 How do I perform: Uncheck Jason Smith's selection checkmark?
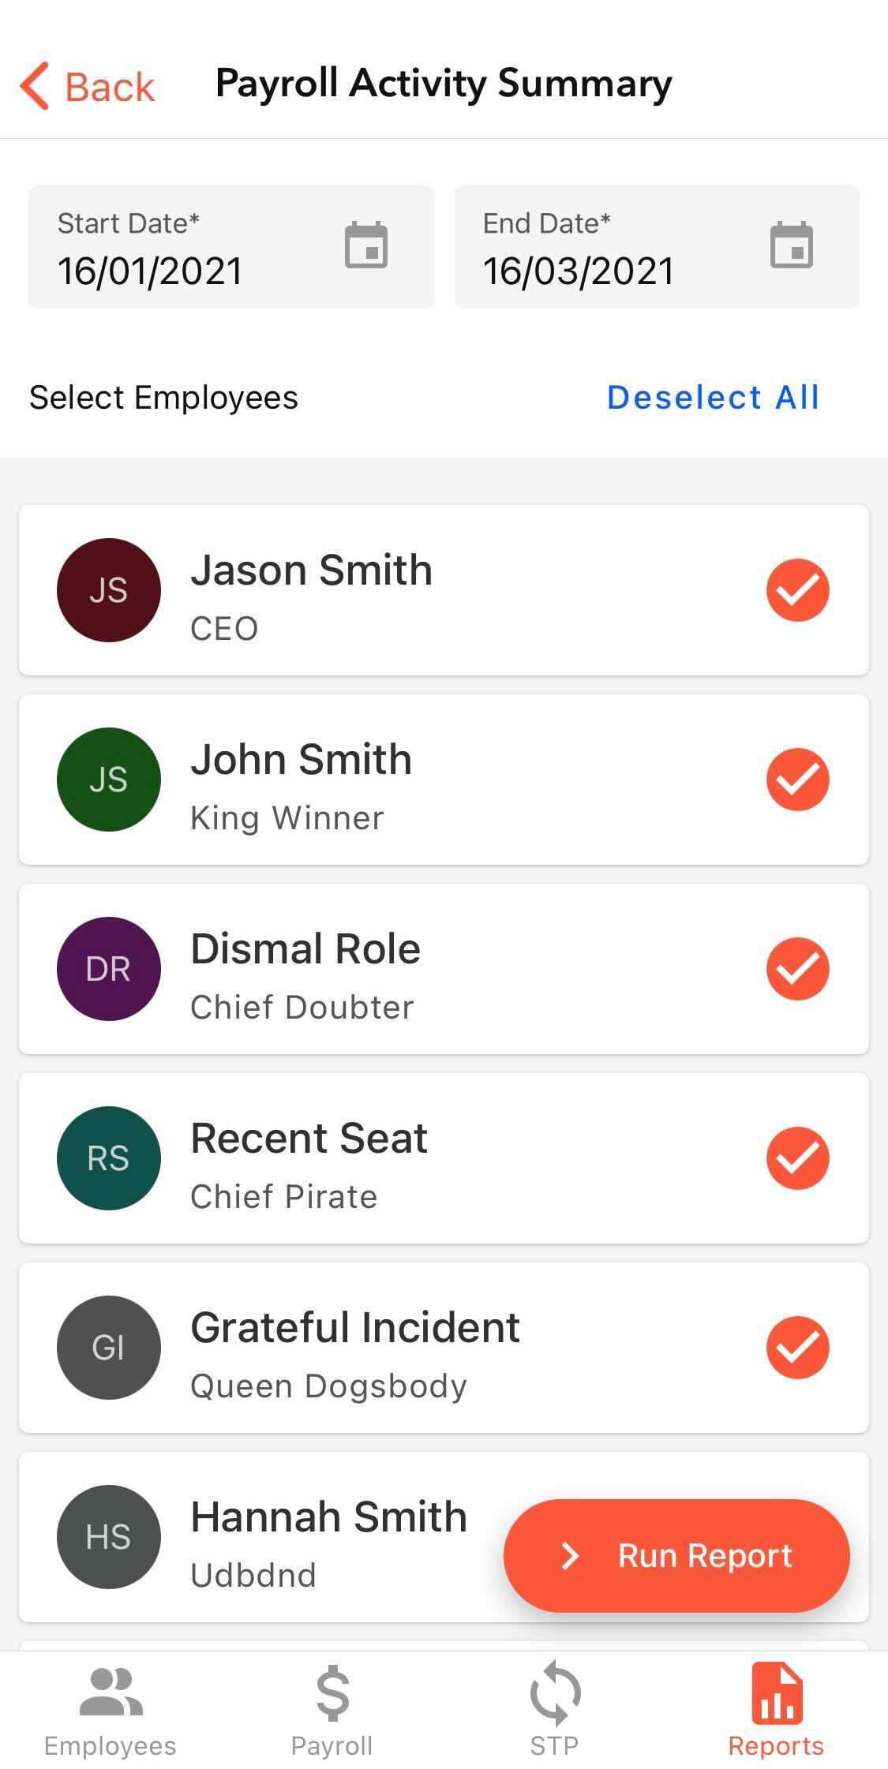[797, 590]
